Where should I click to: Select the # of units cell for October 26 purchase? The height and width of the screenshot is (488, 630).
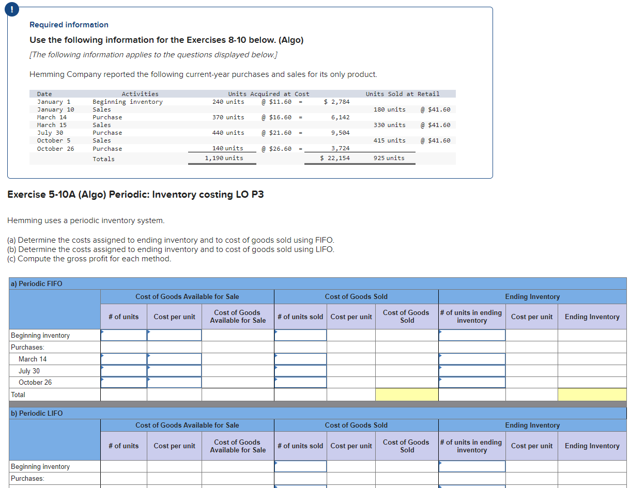pos(124,382)
